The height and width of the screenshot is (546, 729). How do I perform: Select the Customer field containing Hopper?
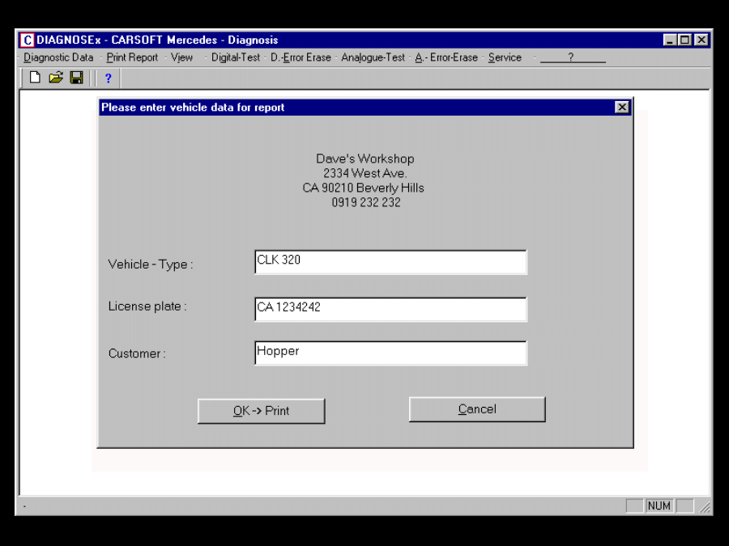pyautogui.click(x=390, y=353)
